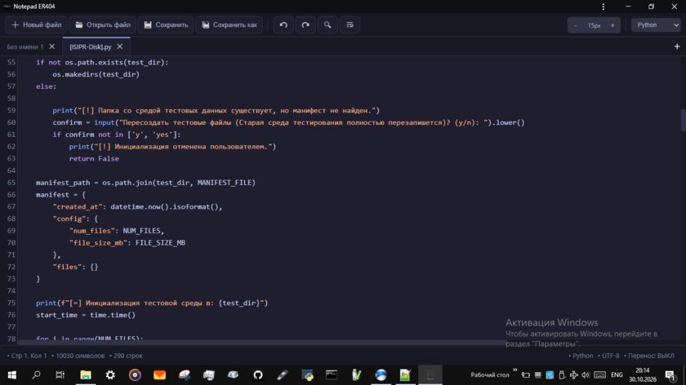Toggle the word wrap icon

pyautogui.click(x=350, y=25)
